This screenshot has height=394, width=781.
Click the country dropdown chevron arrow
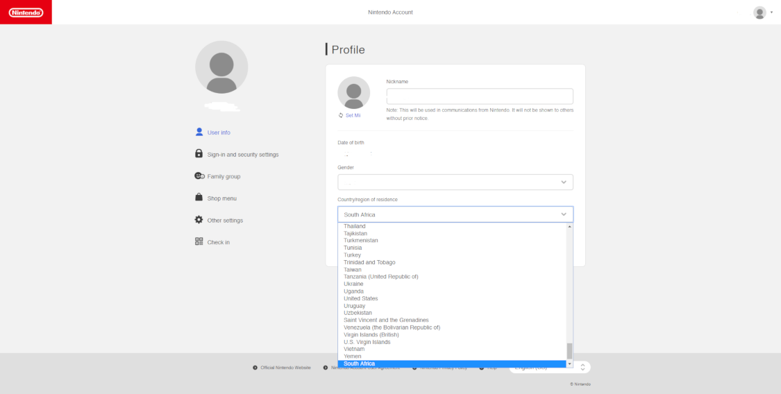coord(564,214)
